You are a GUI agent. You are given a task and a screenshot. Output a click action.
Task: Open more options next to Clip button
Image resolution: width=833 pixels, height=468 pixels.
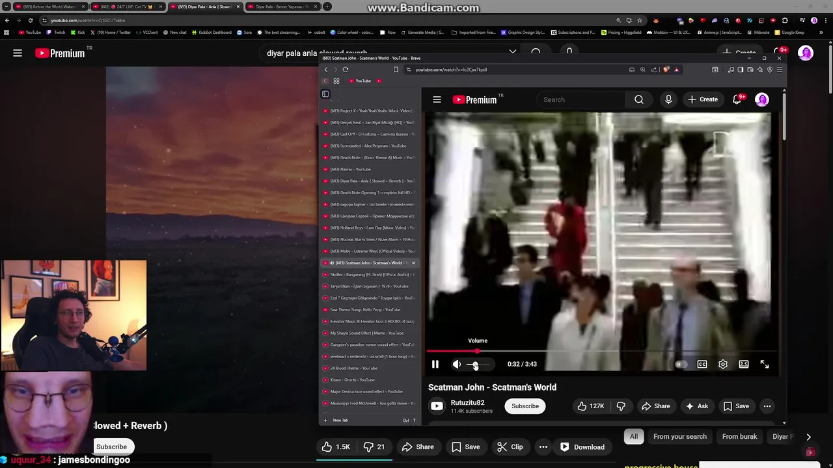[x=543, y=447]
